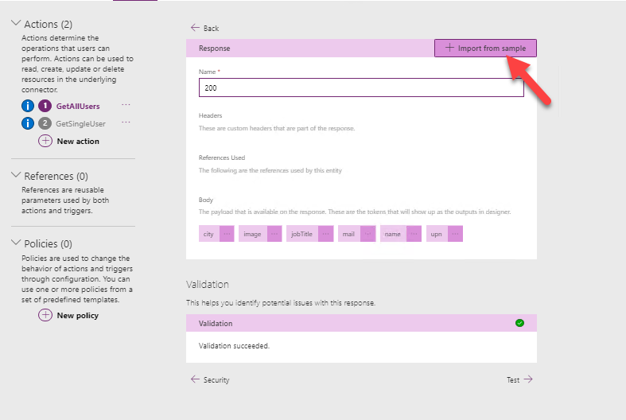626x420 pixels.
Task: Click the info icon beside GetAllUsers
Action: [x=28, y=107]
